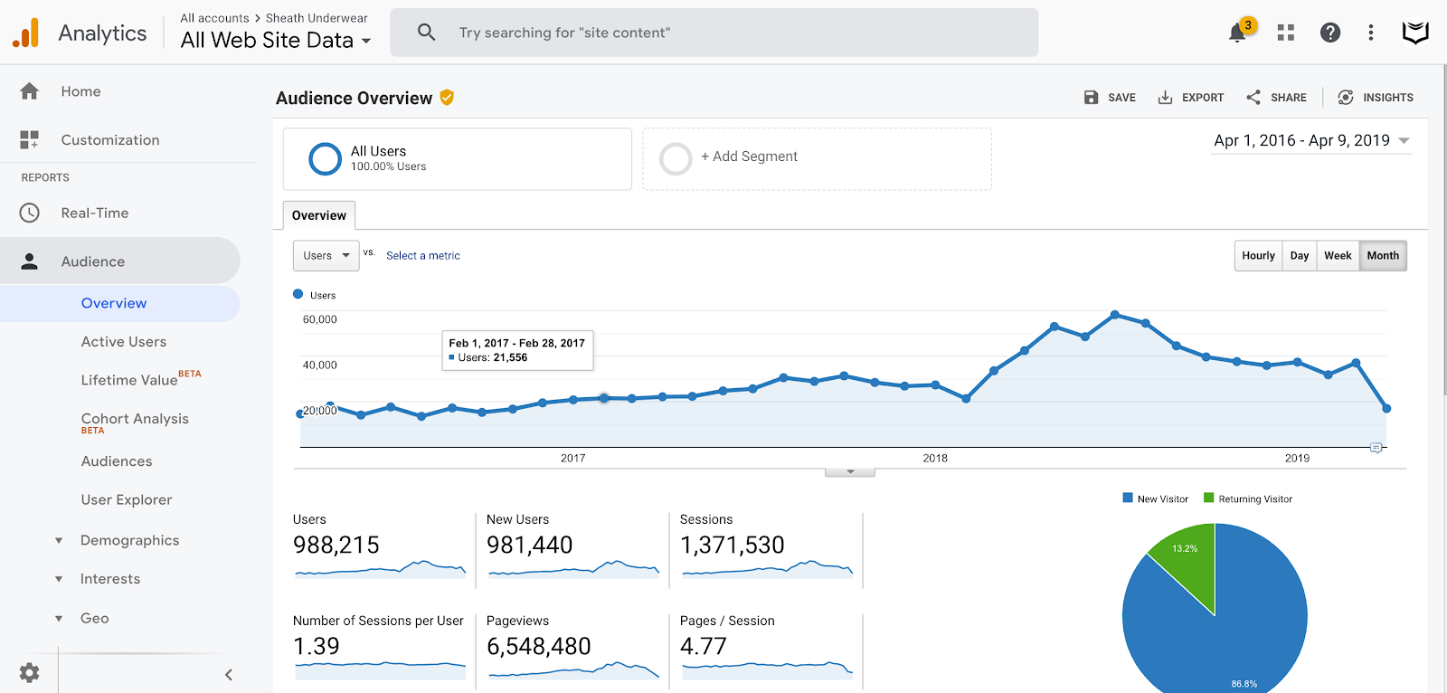Click the Export button

point(1191,97)
